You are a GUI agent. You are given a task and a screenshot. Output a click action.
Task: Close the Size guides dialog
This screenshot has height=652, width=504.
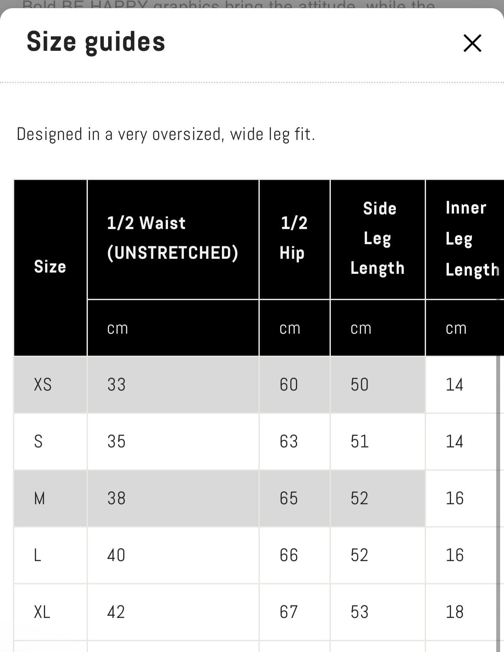pos(472,43)
